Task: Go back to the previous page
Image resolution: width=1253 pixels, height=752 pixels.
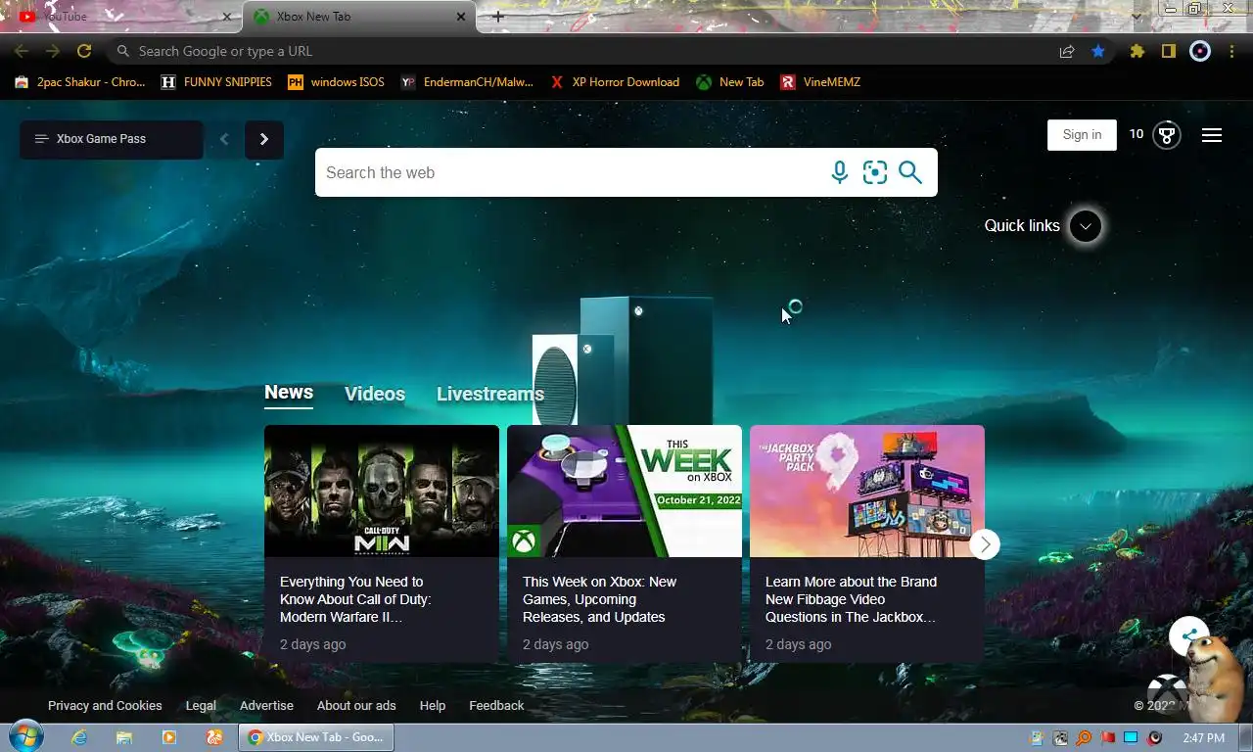Action: [x=22, y=51]
